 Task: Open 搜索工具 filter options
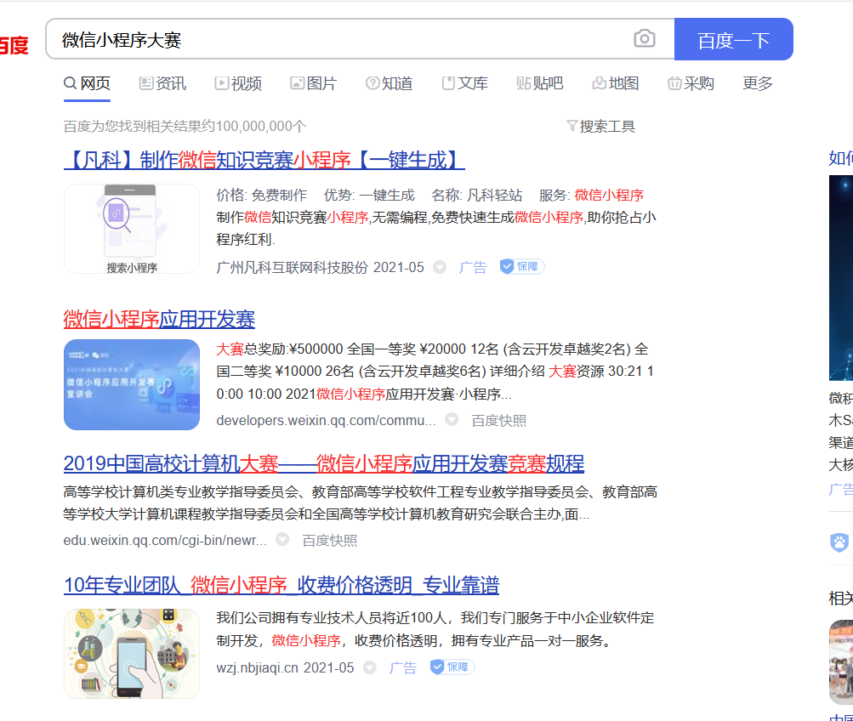point(600,126)
